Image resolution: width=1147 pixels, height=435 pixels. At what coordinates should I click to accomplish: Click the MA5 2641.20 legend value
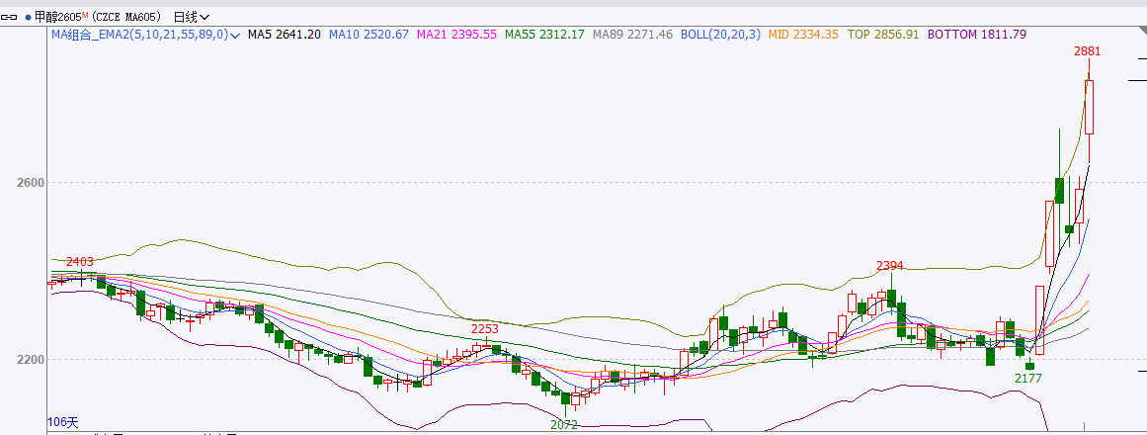284,35
